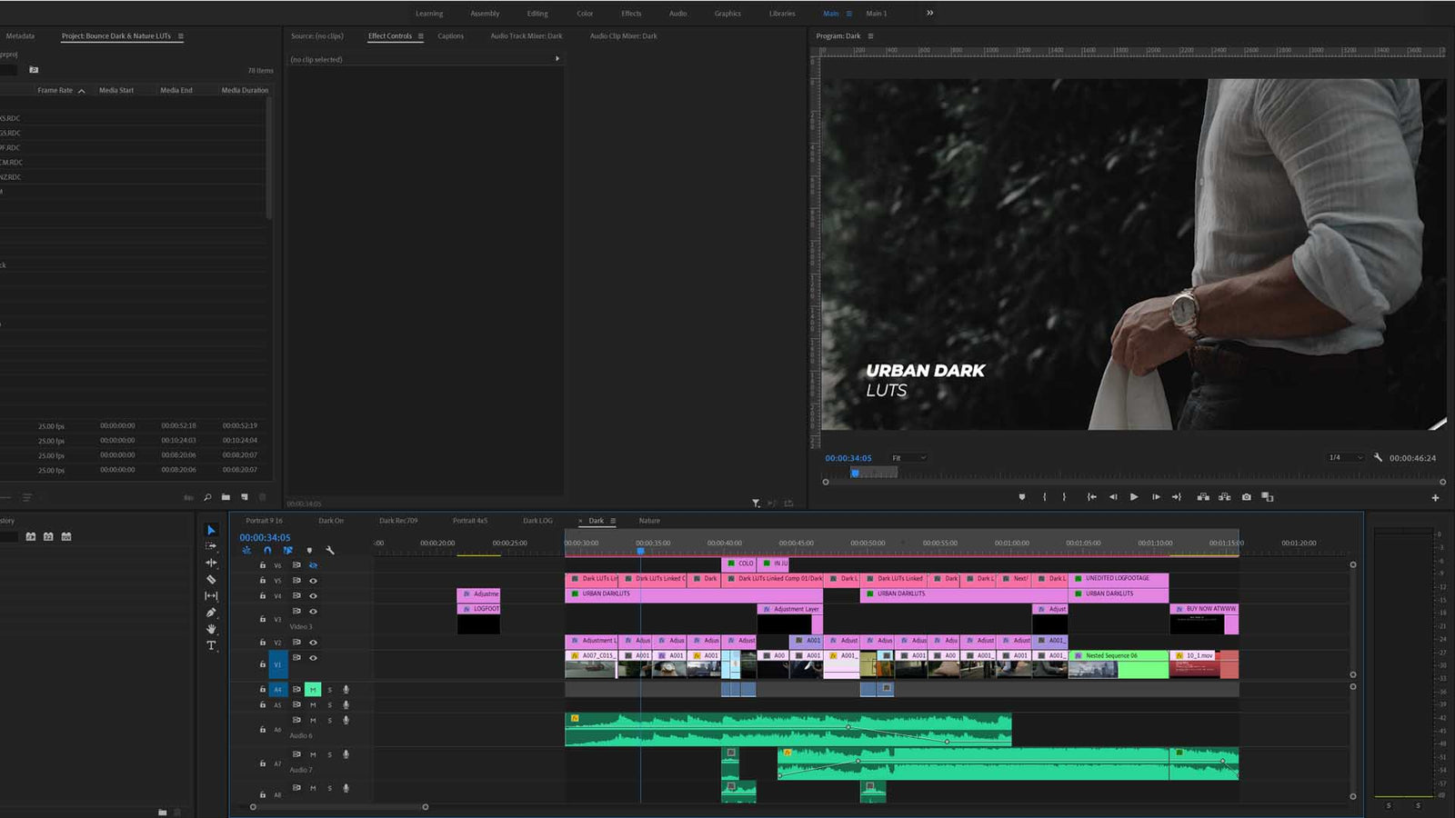
Task: Open the Color workspace
Action: coord(586,13)
